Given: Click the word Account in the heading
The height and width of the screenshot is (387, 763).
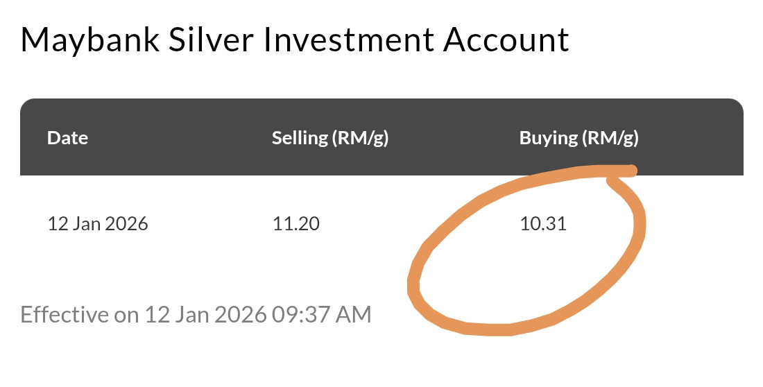Looking at the screenshot, I should 506,40.
